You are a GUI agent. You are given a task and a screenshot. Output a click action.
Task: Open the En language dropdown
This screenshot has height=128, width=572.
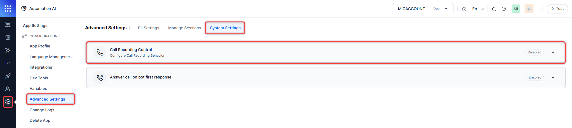point(478,9)
